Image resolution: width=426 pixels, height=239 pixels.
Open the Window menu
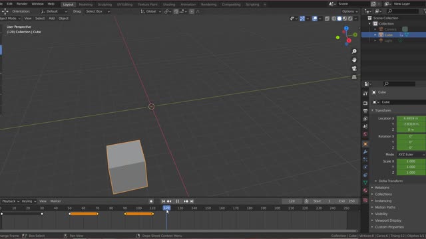coord(37,4)
